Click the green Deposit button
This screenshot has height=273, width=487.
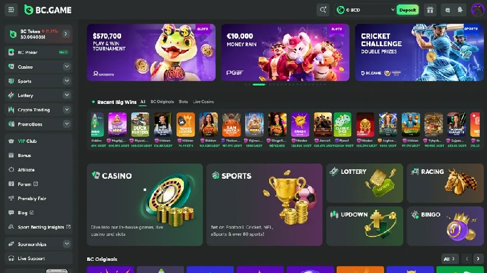click(x=407, y=10)
